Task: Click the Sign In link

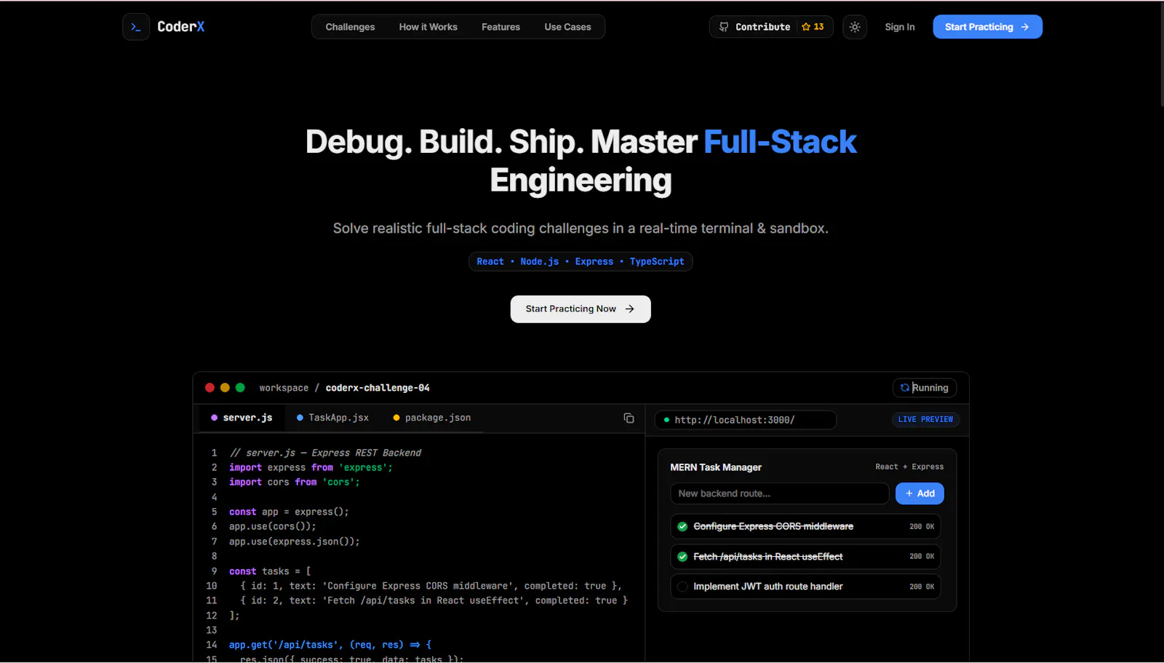Action: click(900, 27)
